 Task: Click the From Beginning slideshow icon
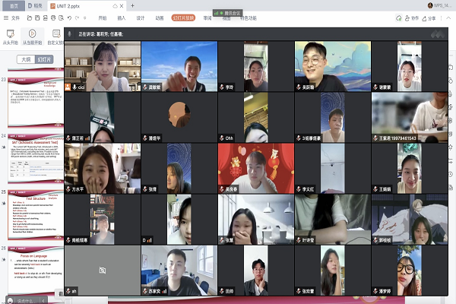click(x=11, y=34)
